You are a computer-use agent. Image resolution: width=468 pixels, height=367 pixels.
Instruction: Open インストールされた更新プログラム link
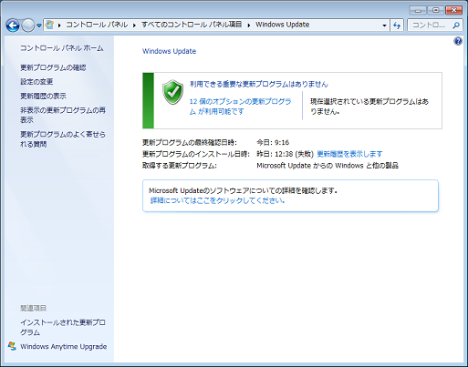point(63,327)
